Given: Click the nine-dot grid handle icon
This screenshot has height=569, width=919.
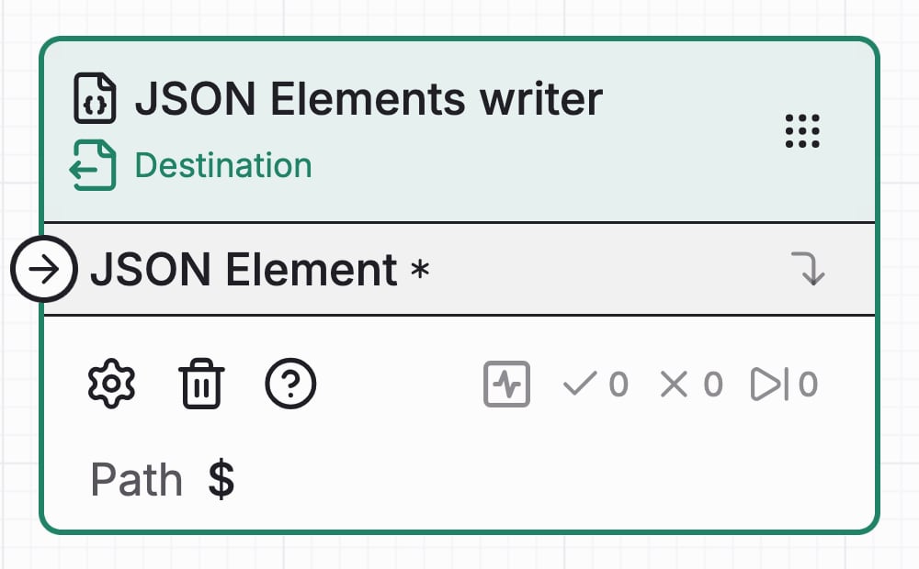Looking at the screenshot, I should [x=802, y=131].
